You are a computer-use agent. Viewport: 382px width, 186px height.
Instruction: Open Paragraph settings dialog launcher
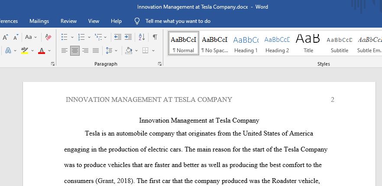pos(160,64)
